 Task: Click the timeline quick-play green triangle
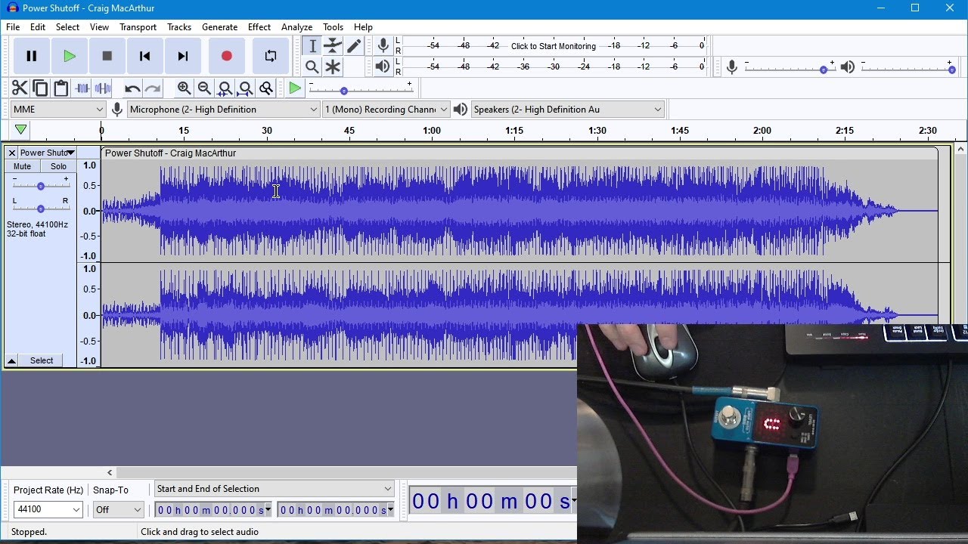[x=21, y=130]
